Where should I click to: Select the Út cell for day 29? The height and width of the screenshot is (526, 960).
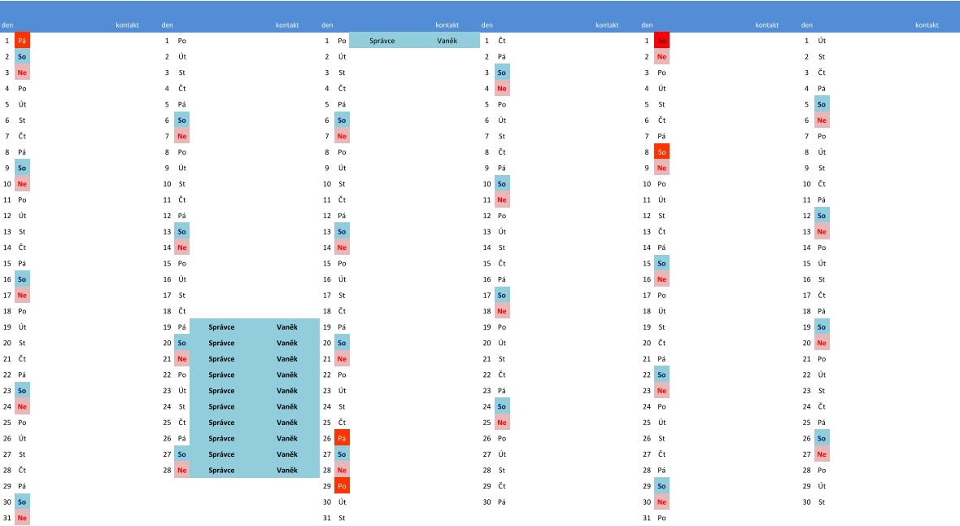pyautogui.click(x=822, y=486)
